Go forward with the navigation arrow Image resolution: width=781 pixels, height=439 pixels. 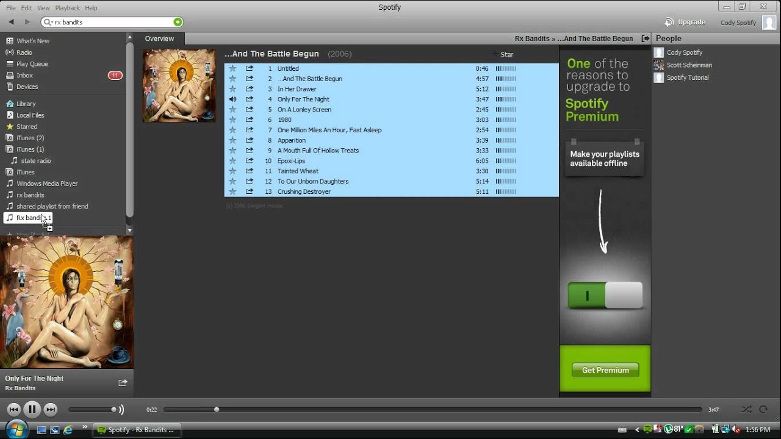pyautogui.click(x=27, y=22)
